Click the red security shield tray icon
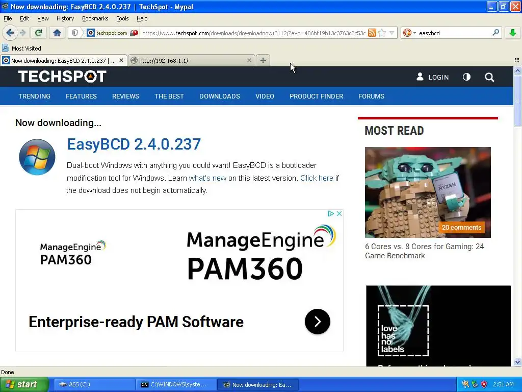Screen dimensions: 522x392 [484, 384]
